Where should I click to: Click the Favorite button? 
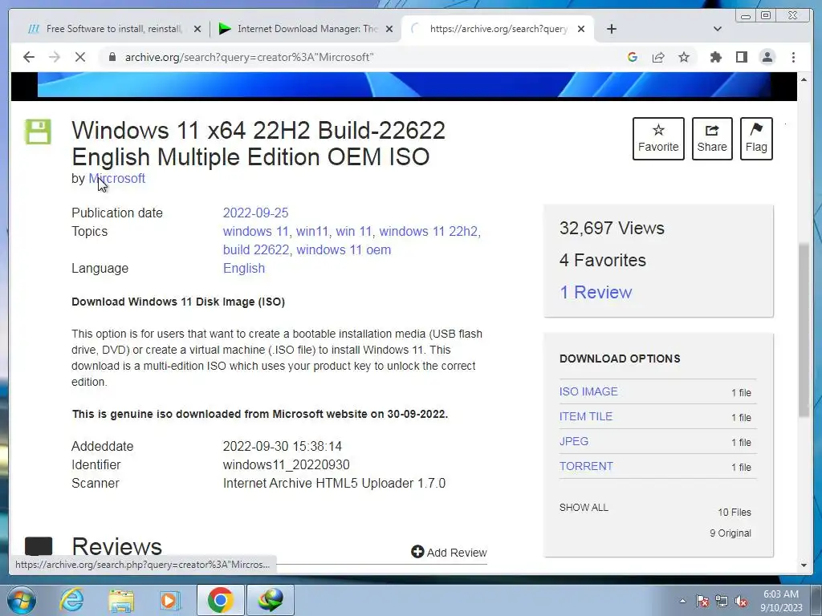[x=658, y=139]
